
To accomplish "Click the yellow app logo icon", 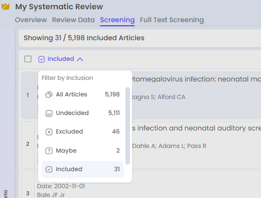I will click(x=5, y=7).
